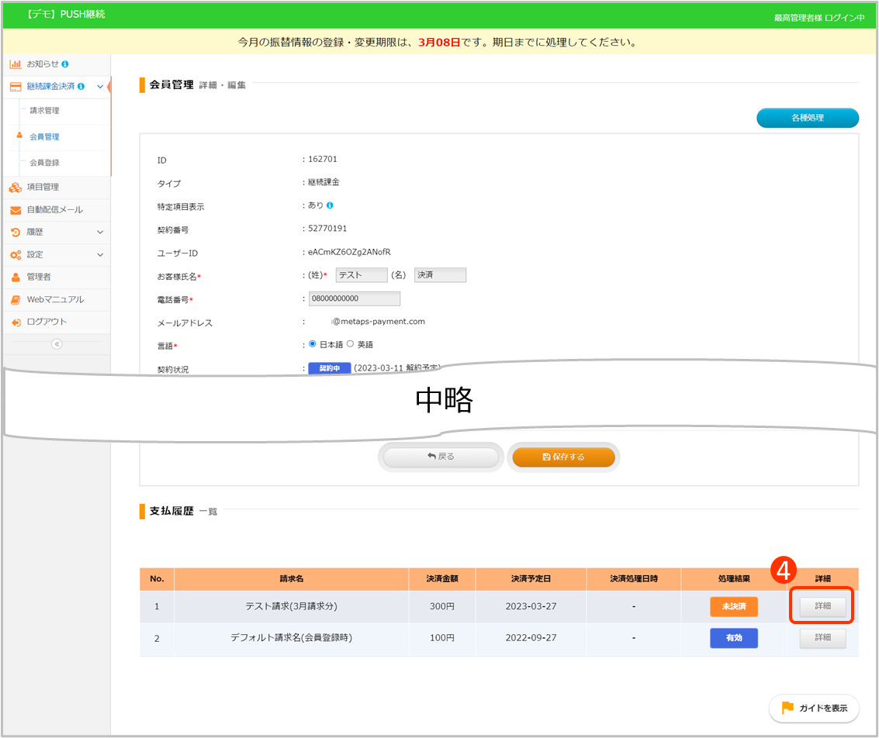Click the Webマニュアル book icon

[16, 299]
